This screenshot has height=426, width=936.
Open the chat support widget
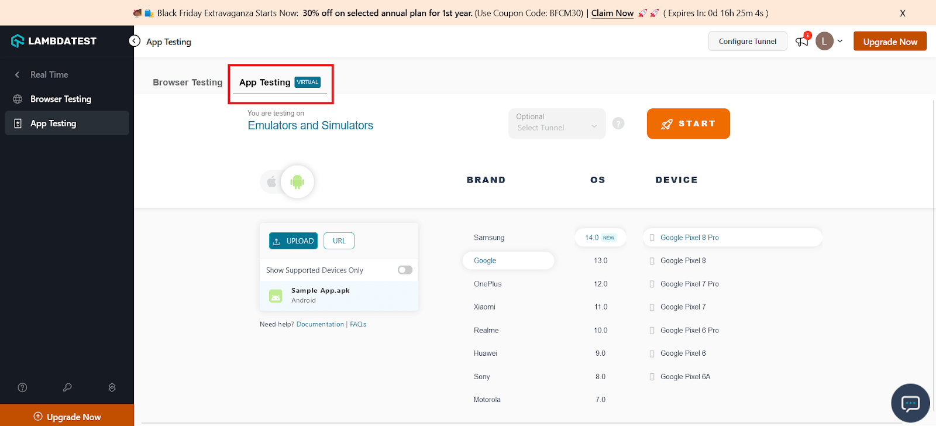[x=910, y=403]
